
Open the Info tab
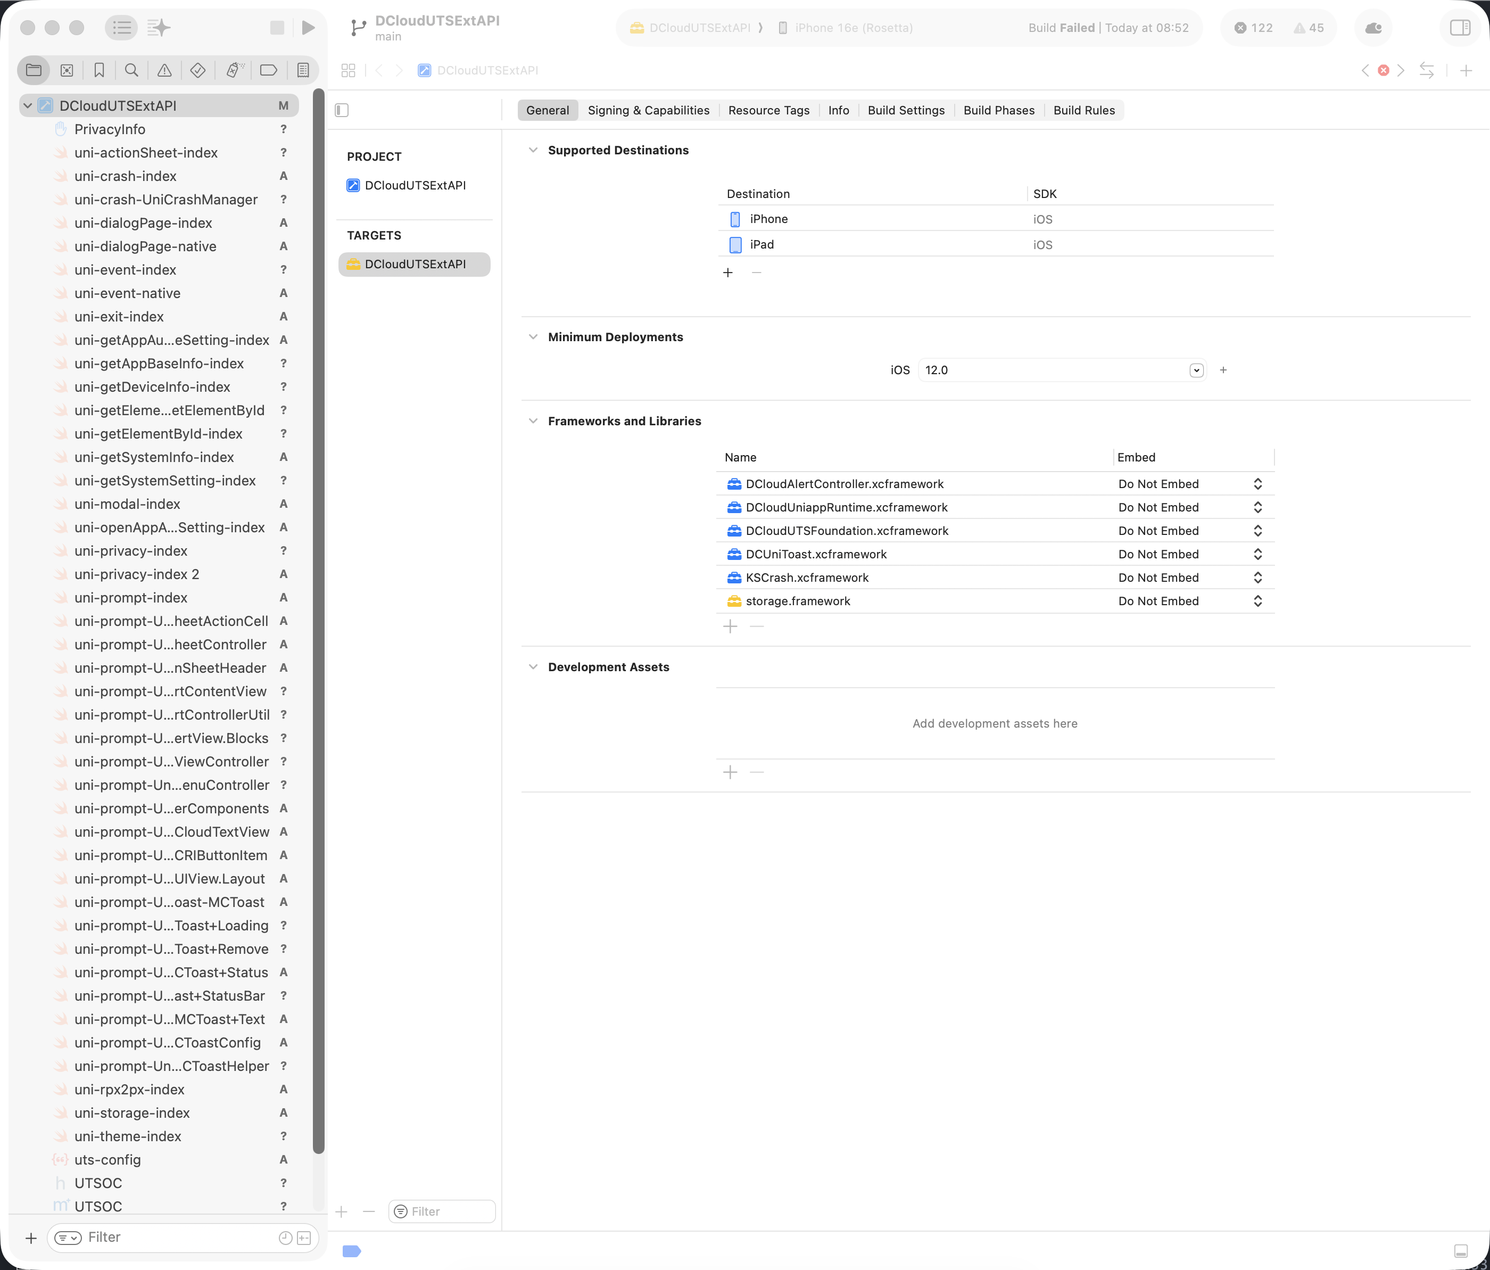click(839, 110)
